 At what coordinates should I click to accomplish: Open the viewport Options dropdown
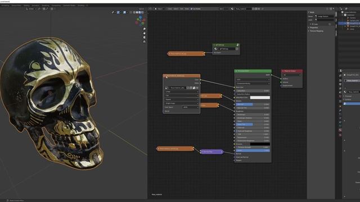pyautogui.click(x=142, y=9)
